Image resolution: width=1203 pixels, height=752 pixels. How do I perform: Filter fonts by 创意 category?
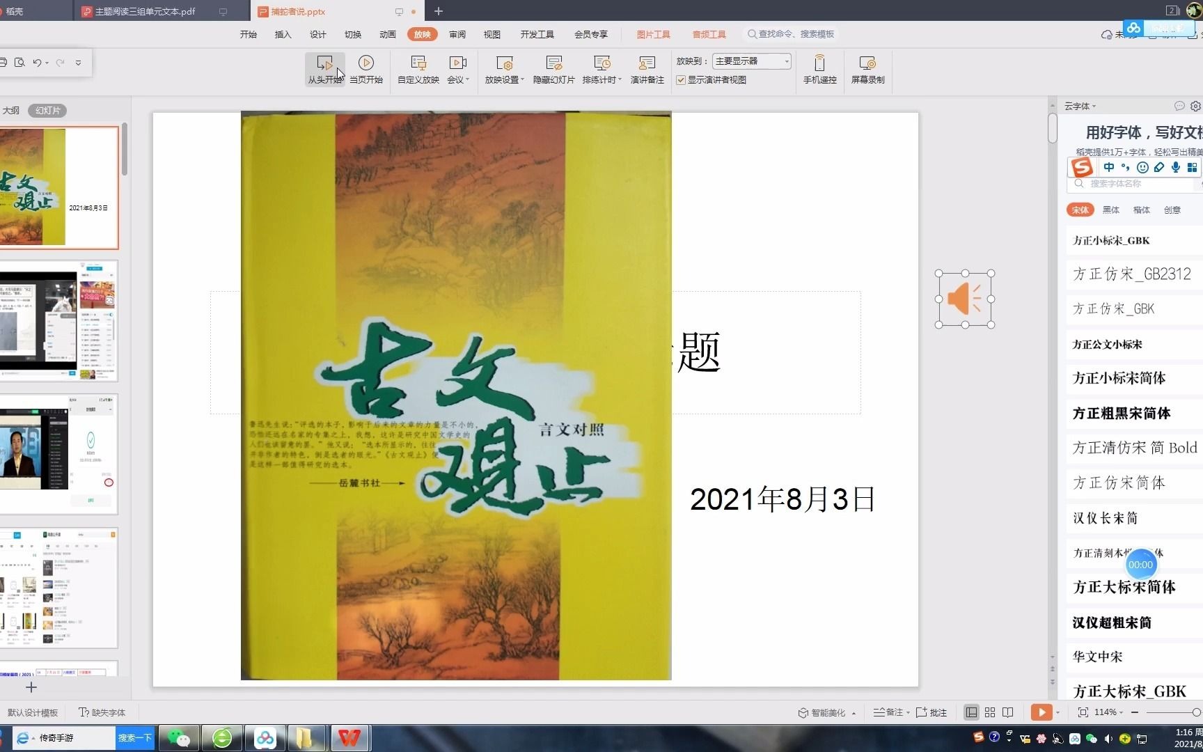[1172, 210]
